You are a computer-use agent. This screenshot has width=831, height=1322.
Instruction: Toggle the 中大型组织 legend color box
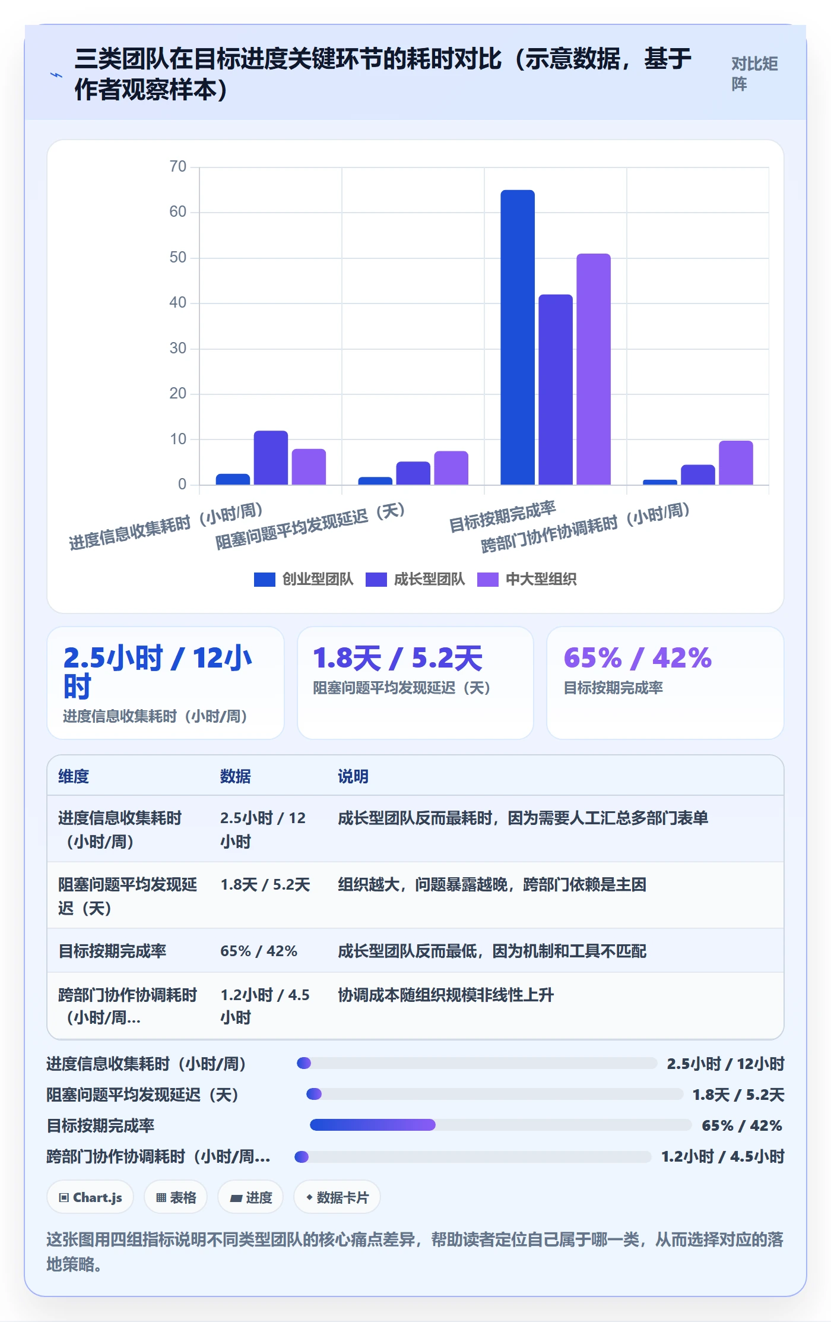click(487, 579)
